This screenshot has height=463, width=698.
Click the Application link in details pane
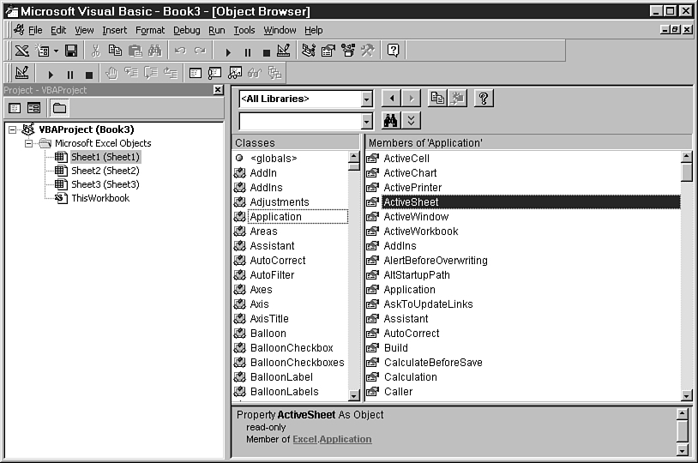pos(346,439)
